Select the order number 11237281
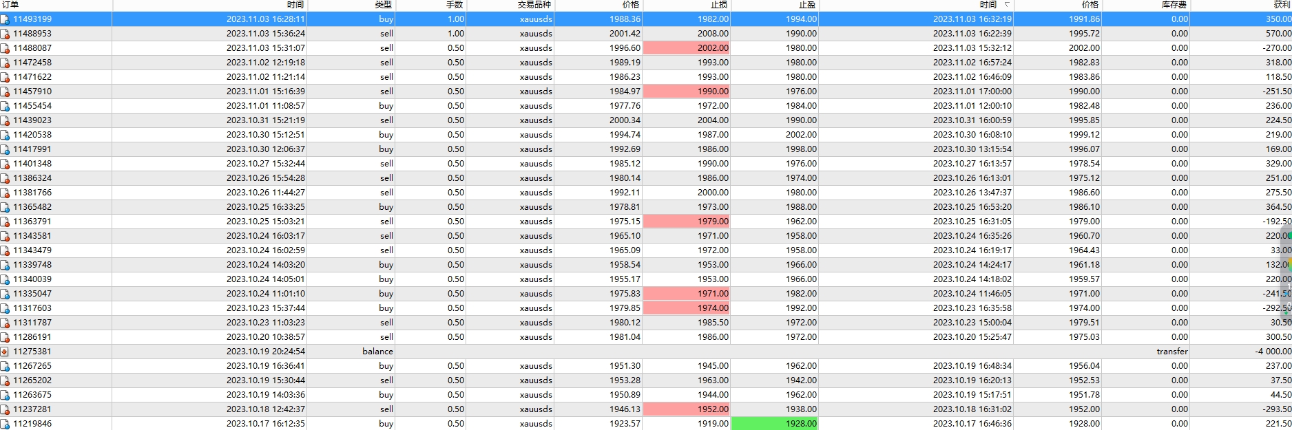The height and width of the screenshot is (430, 1292). pyautogui.click(x=32, y=409)
